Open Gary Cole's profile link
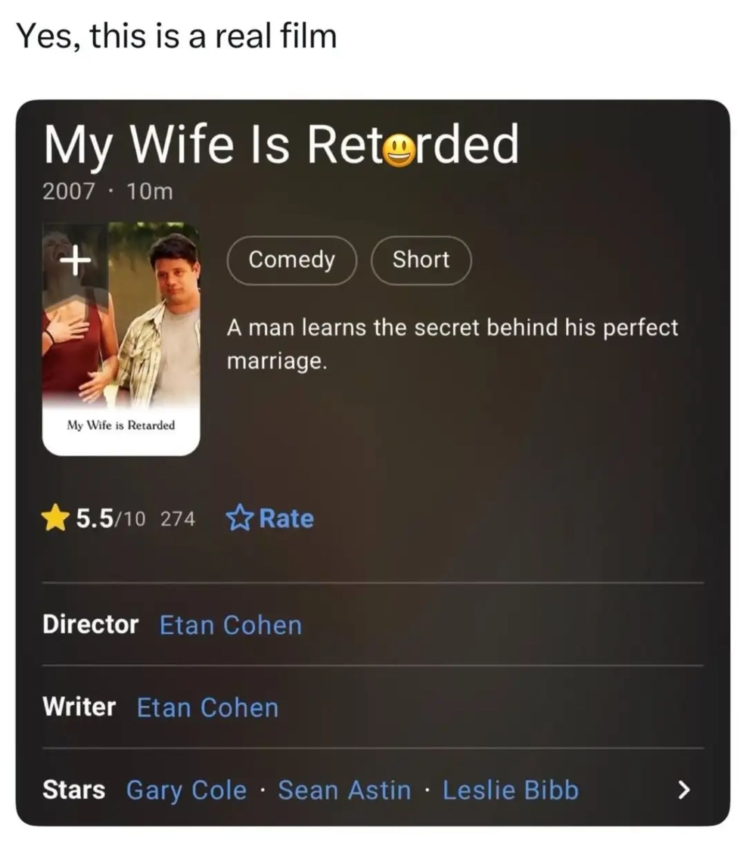The image size is (746, 844). (187, 791)
